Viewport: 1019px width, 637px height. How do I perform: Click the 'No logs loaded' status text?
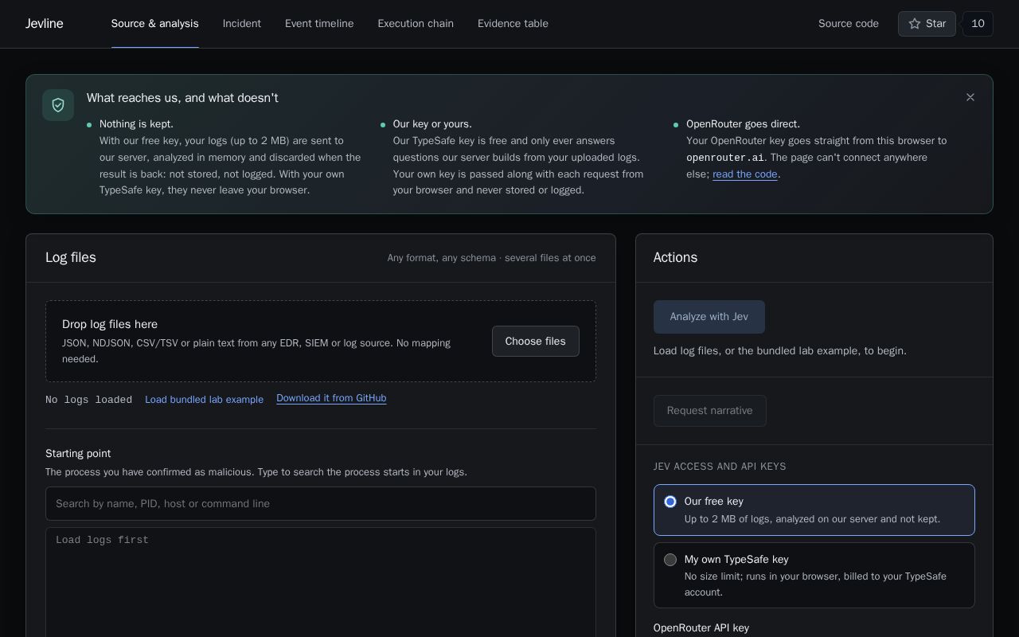click(x=88, y=400)
